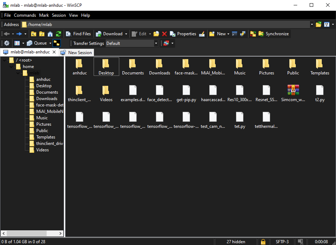Viewport: 336px width, 245px height.
Task: Open the Queue dropdown arrow
Action: 50,43
